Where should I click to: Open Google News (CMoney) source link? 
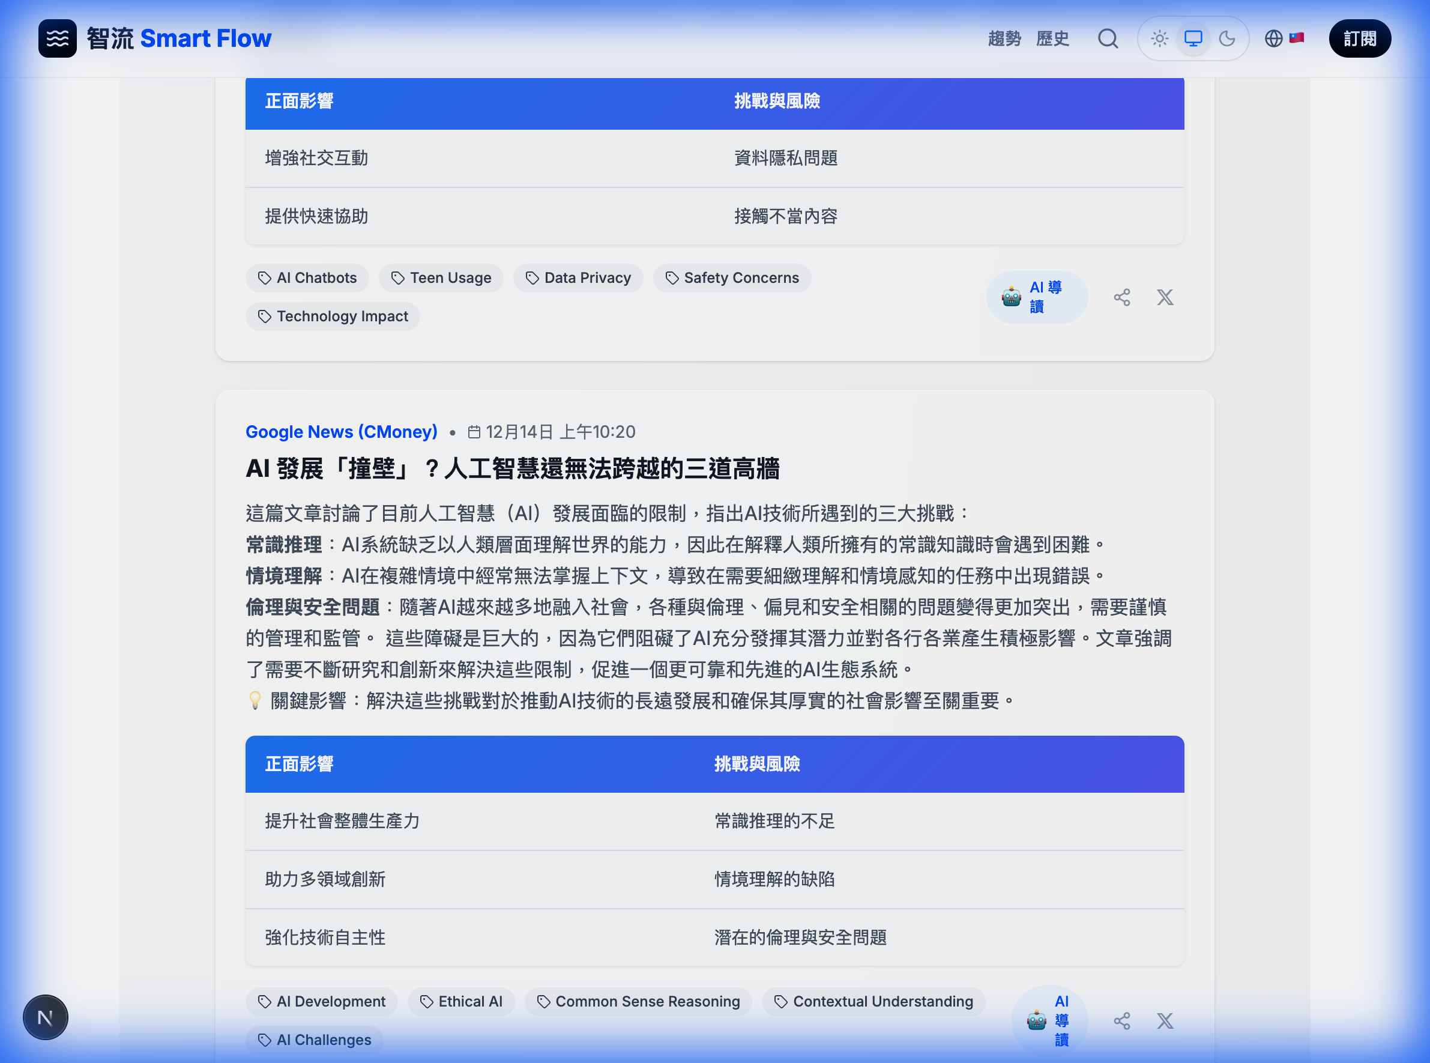point(342,432)
